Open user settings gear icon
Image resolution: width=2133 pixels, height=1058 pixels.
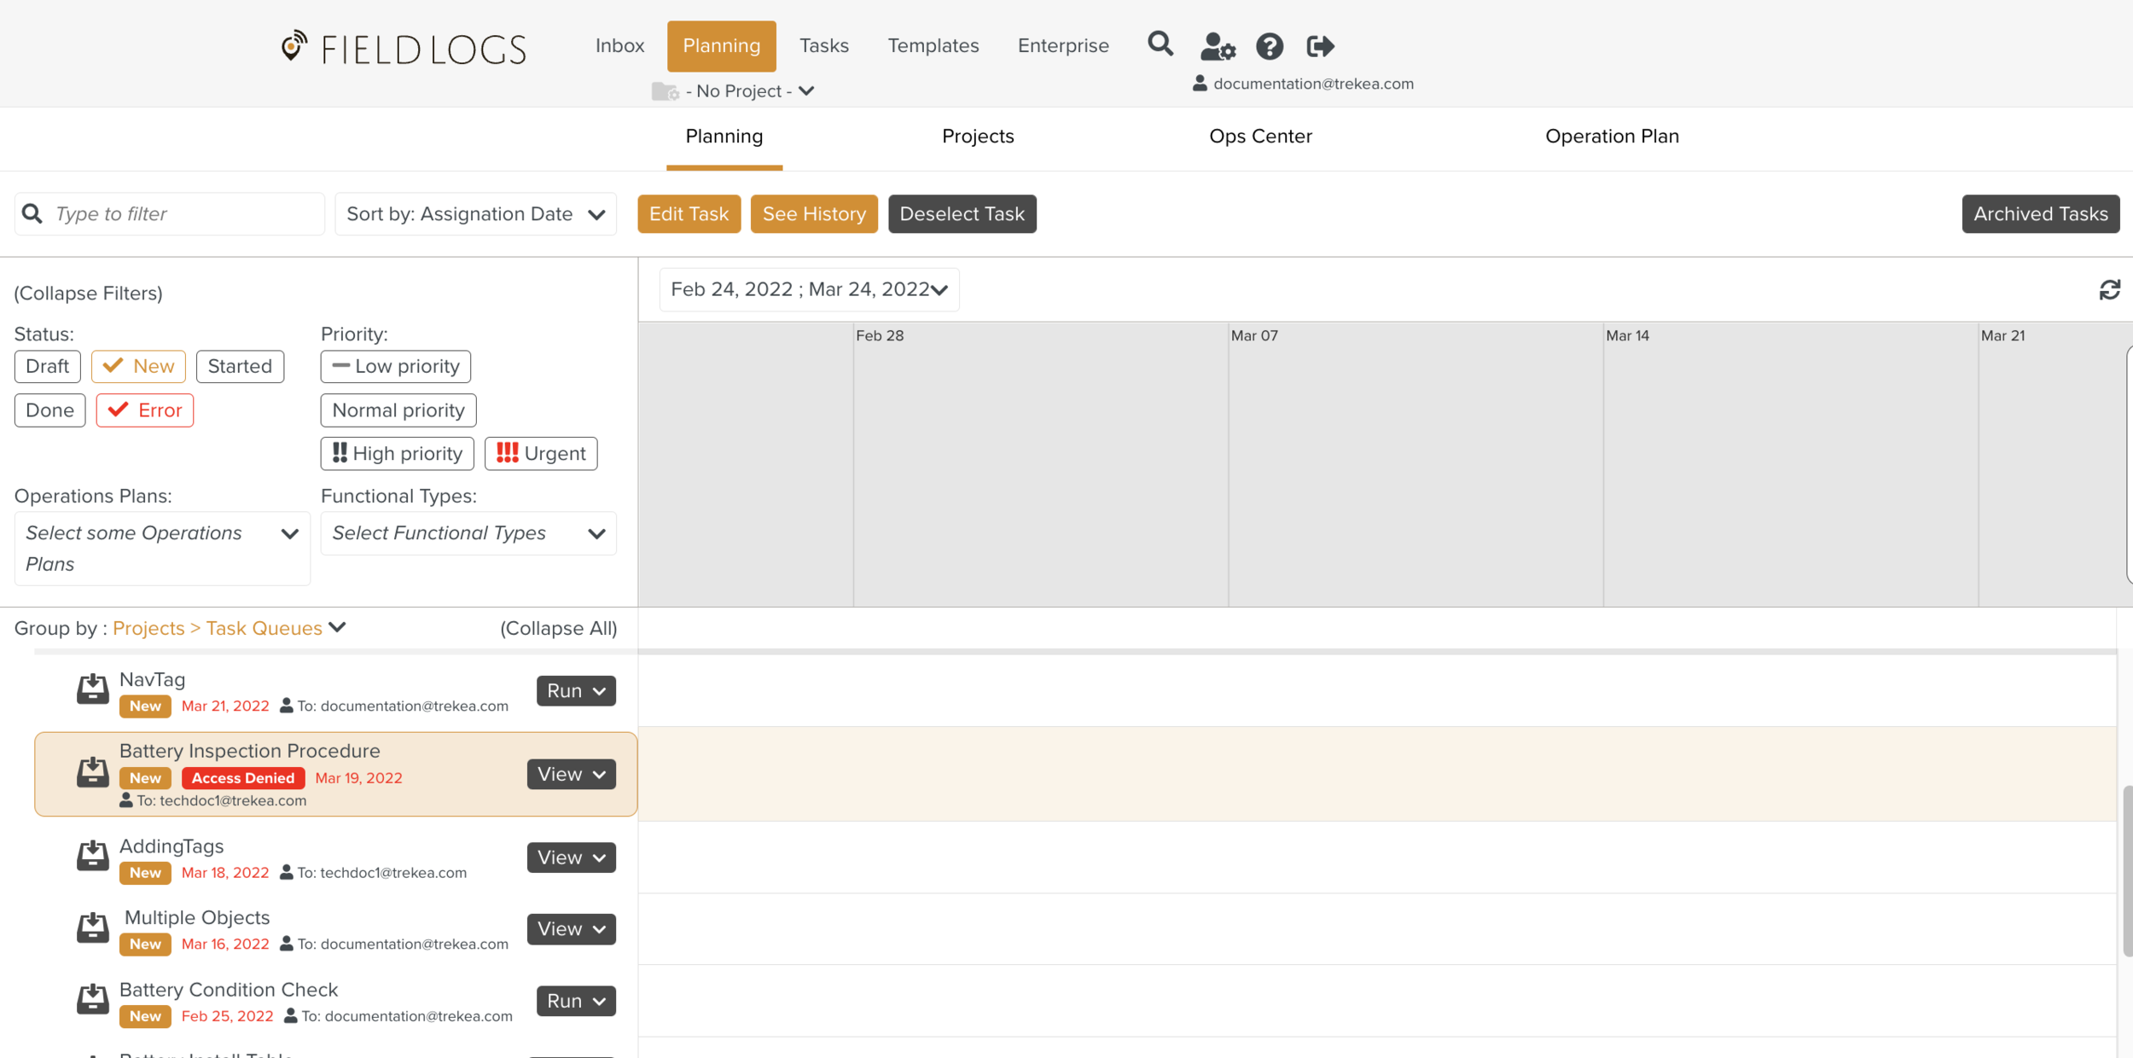1217,46
